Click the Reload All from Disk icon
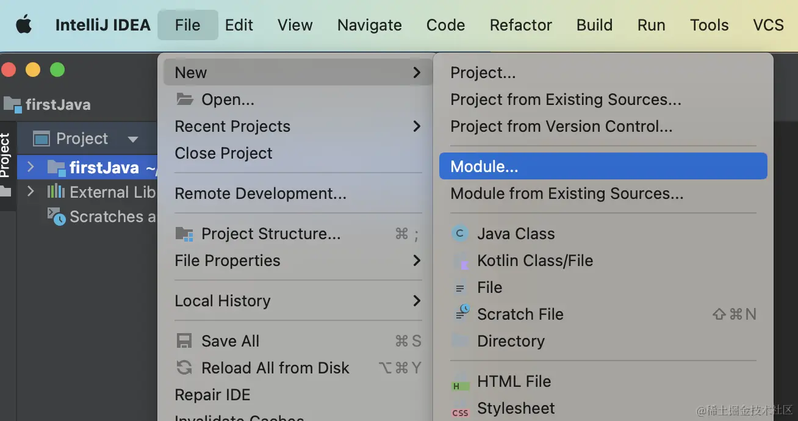Image resolution: width=798 pixels, height=421 pixels. 184,368
